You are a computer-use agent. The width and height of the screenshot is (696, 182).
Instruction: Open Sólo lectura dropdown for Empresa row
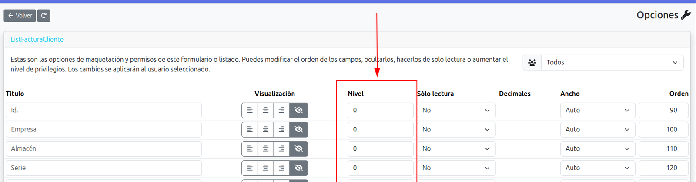click(x=456, y=129)
